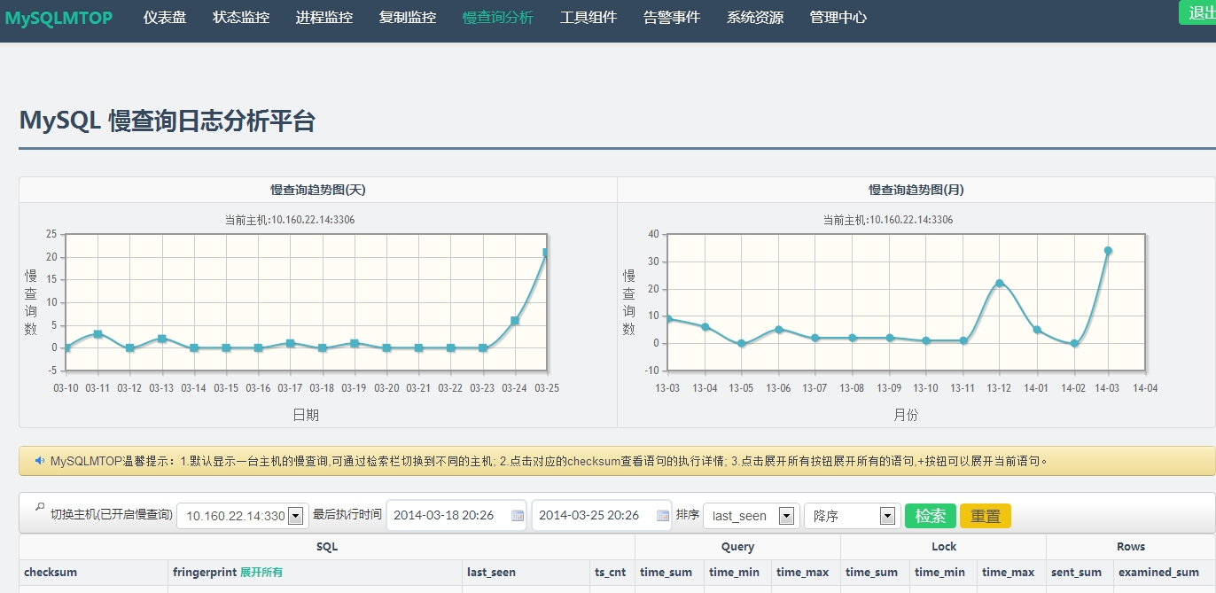The height and width of the screenshot is (593, 1216).
Task: Click the 13-03 data point on monthly chart
Action: [x=667, y=319]
